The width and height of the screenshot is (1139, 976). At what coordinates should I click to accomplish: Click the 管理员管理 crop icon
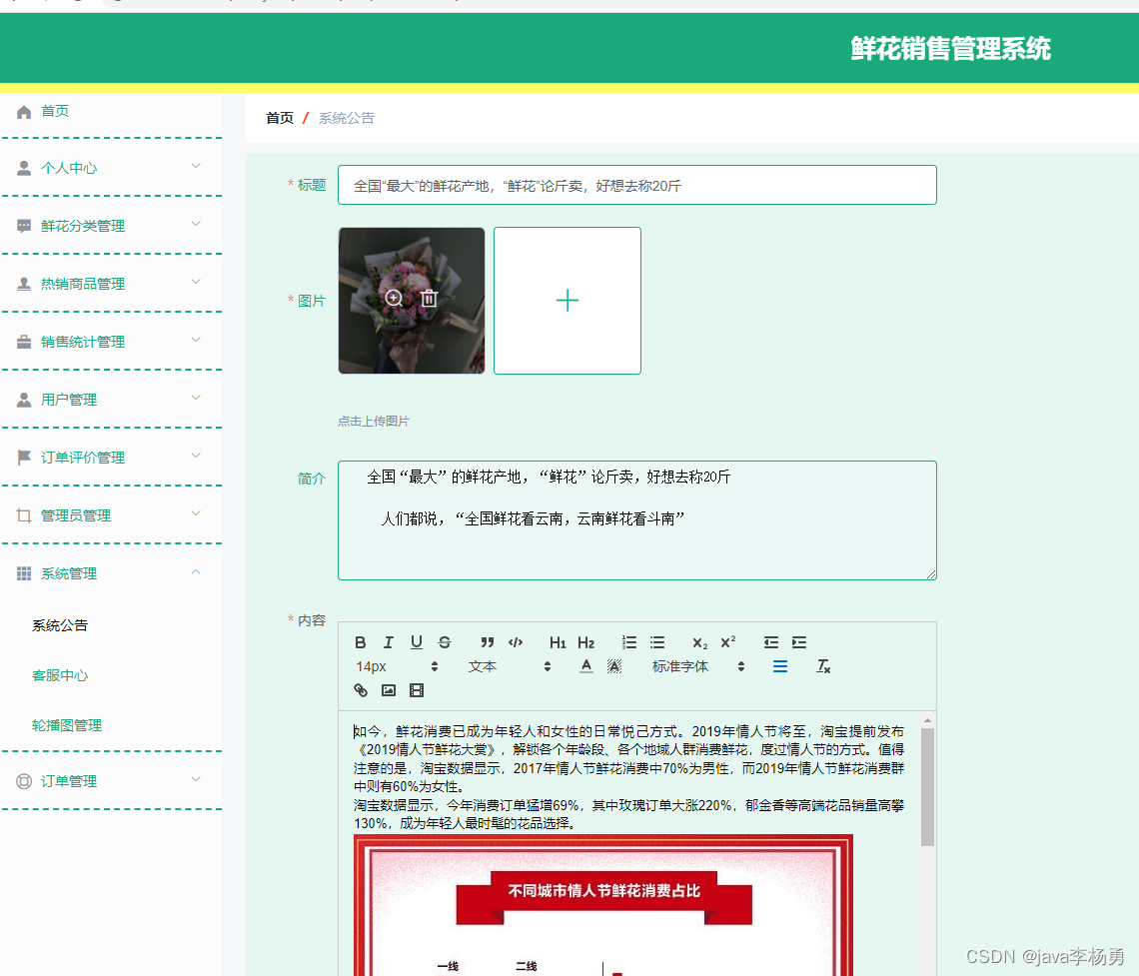(24, 515)
